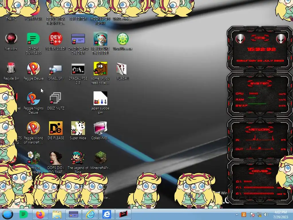Open the volume speaker tray icon

click(x=266, y=215)
